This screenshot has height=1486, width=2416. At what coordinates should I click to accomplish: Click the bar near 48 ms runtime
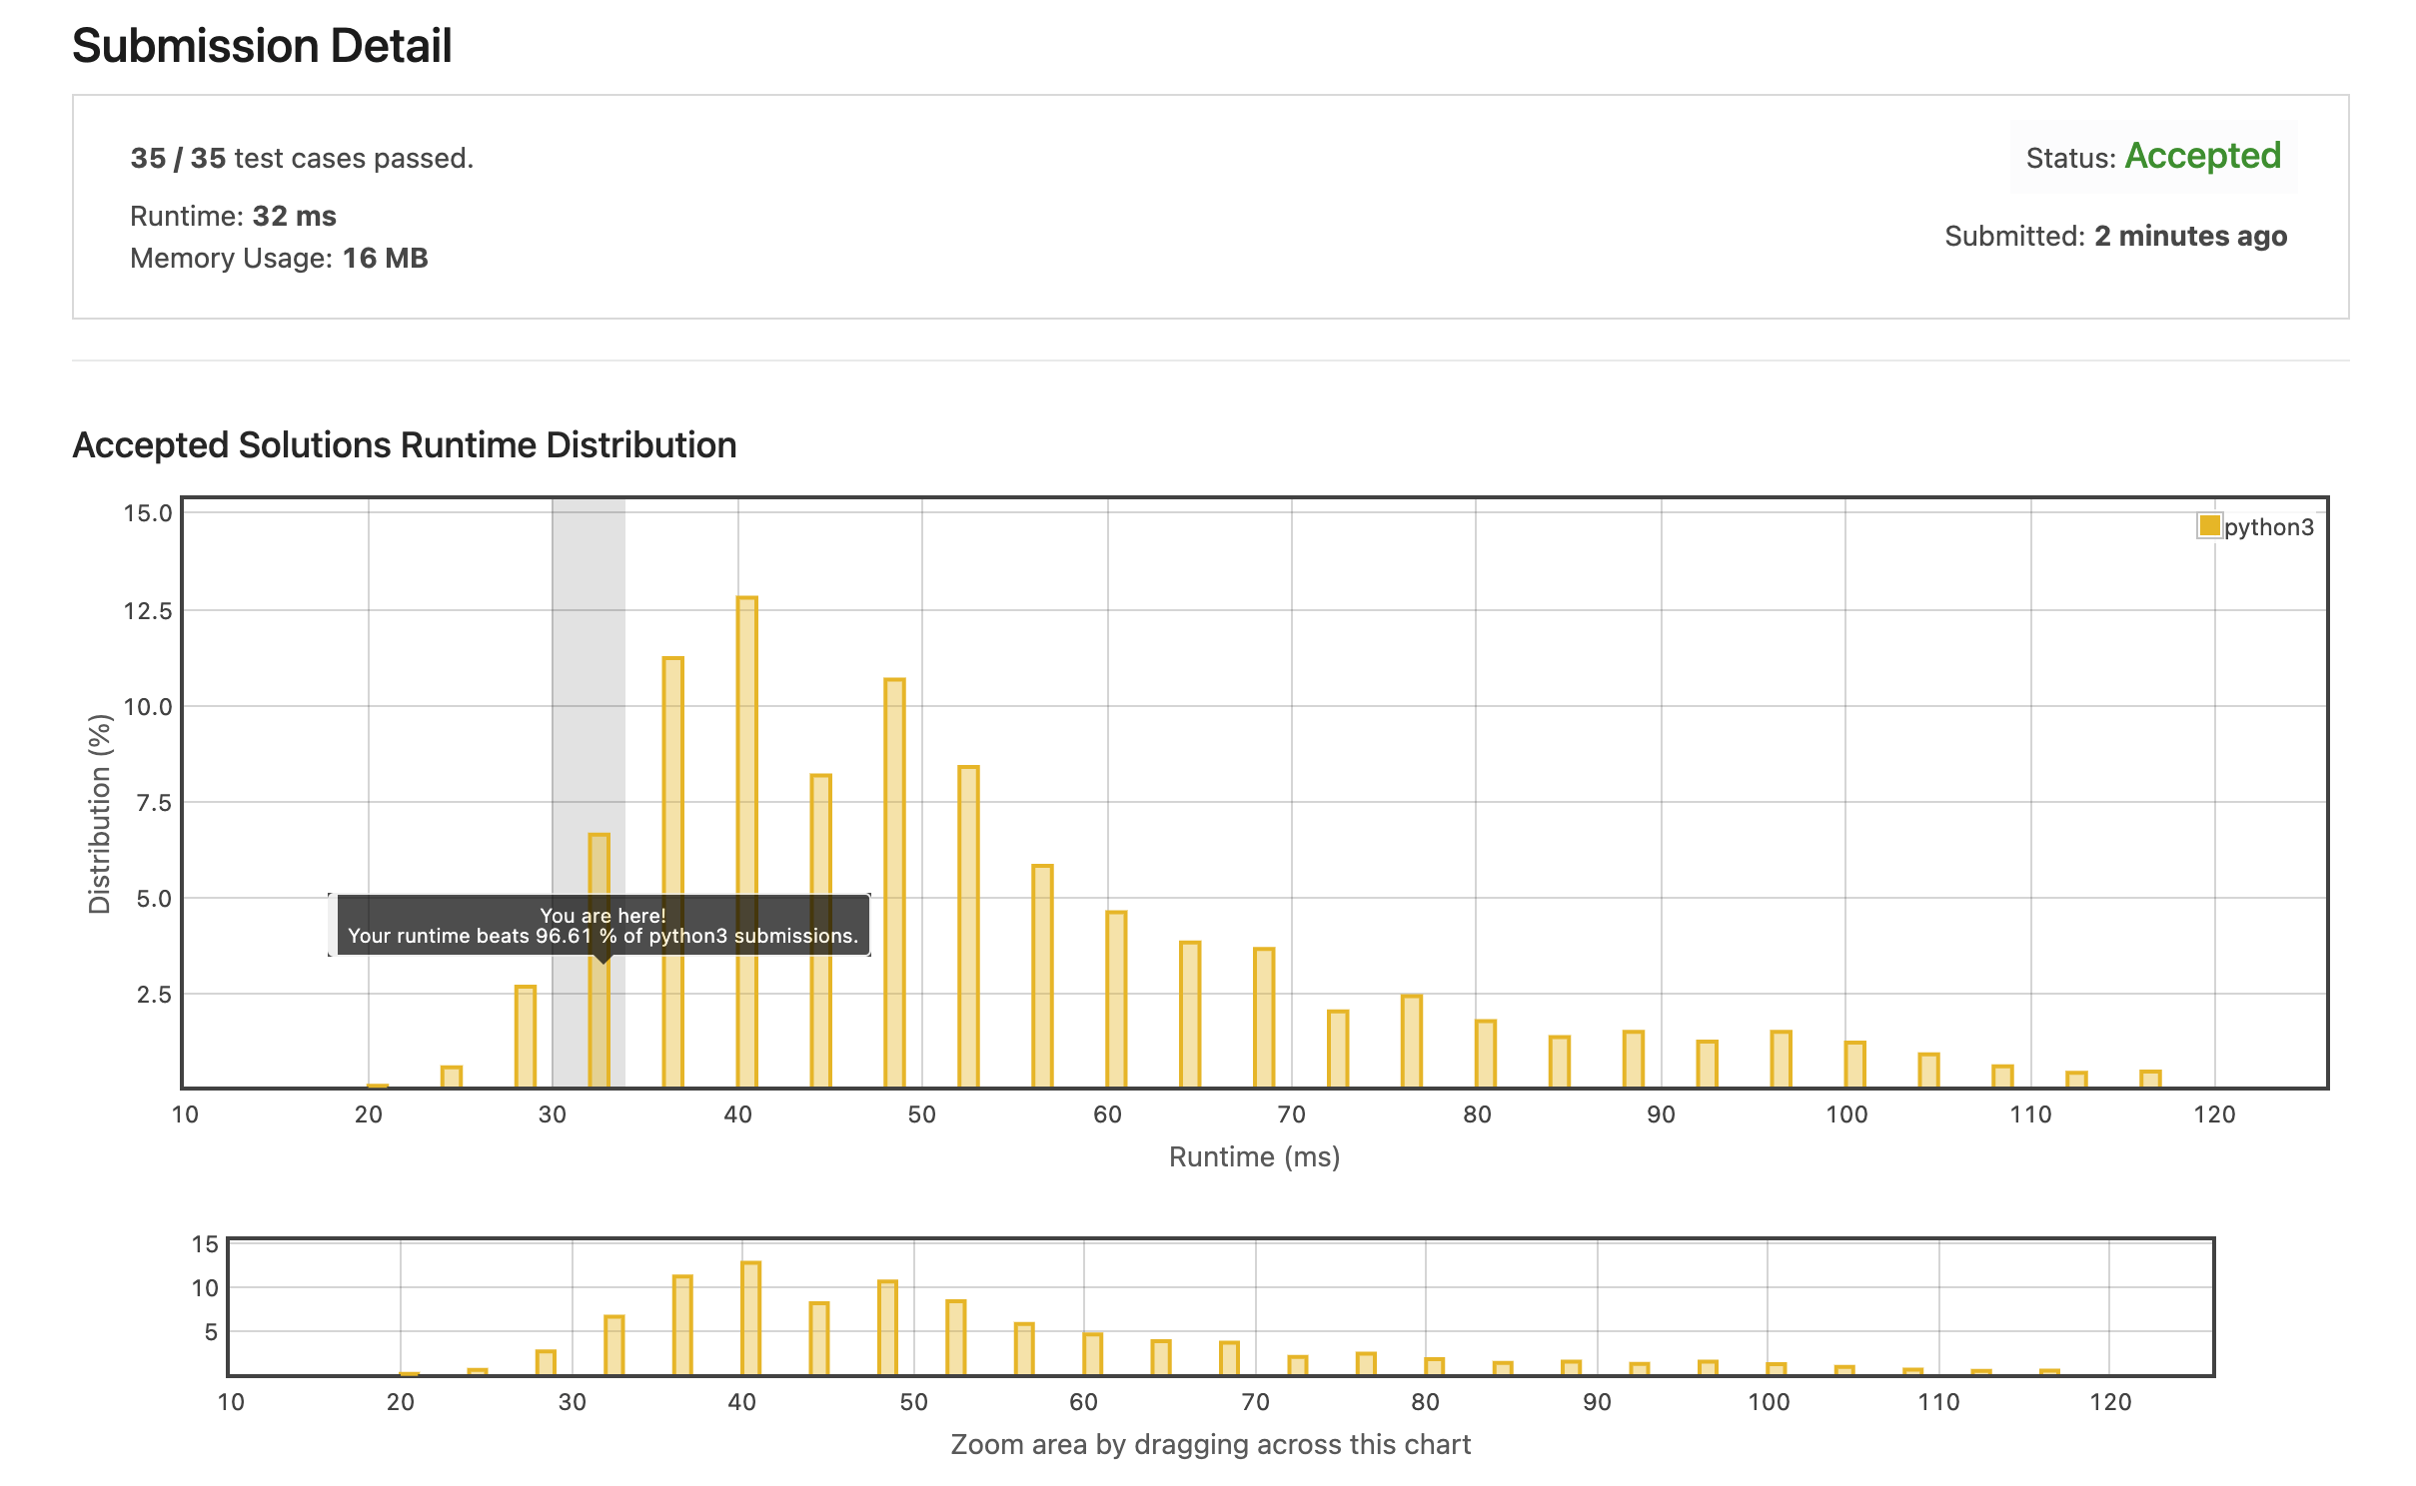pyautogui.click(x=894, y=879)
